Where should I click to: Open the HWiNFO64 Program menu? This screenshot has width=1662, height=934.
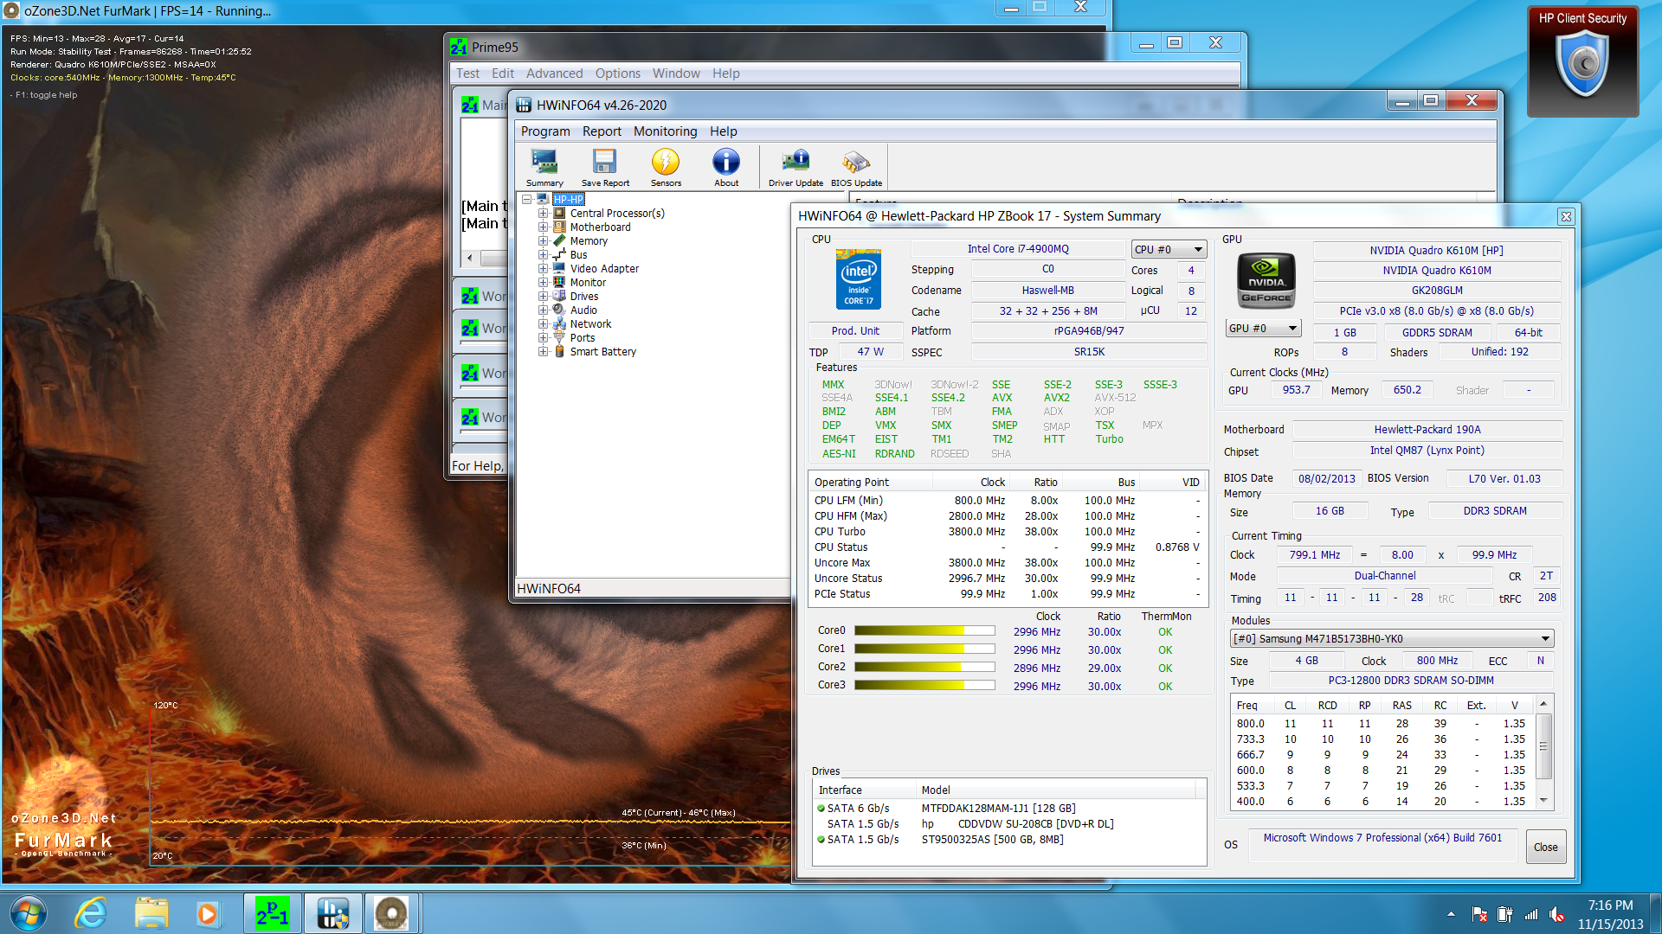tap(545, 131)
